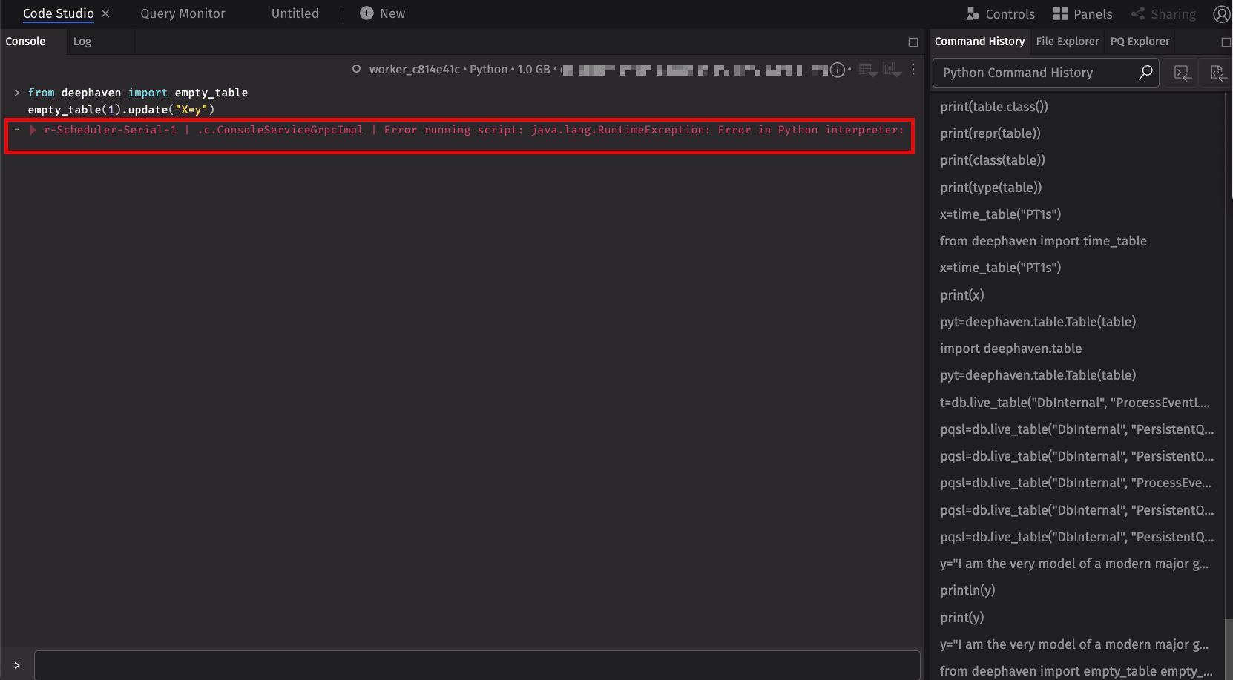
Task: Open the user account icon
Action: click(1221, 14)
